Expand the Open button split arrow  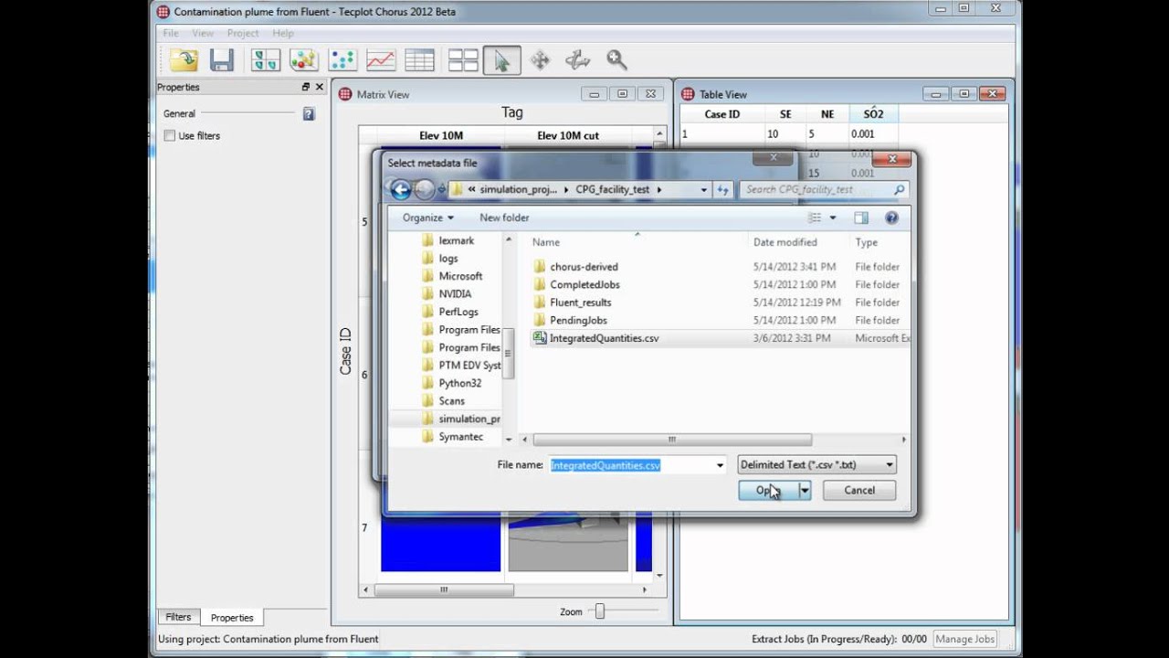click(x=805, y=491)
